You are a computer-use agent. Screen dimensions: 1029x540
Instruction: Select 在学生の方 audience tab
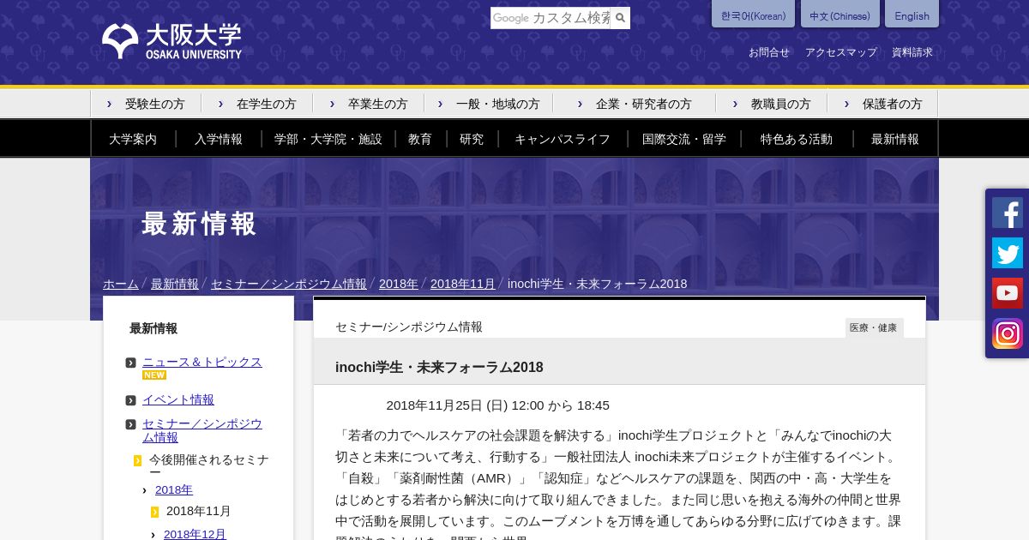click(x=257, y=104)
